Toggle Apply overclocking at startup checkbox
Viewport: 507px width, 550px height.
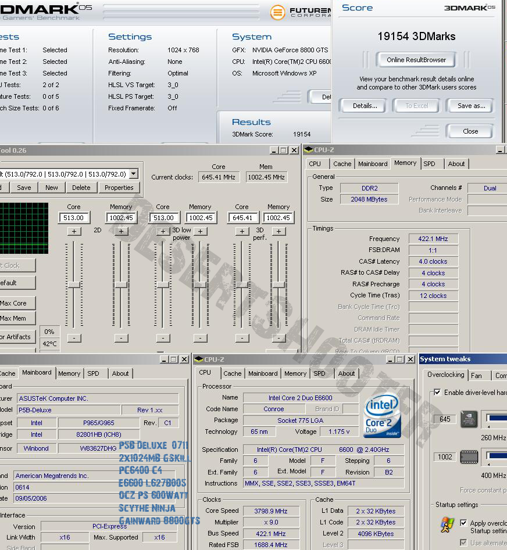point(463,523)
